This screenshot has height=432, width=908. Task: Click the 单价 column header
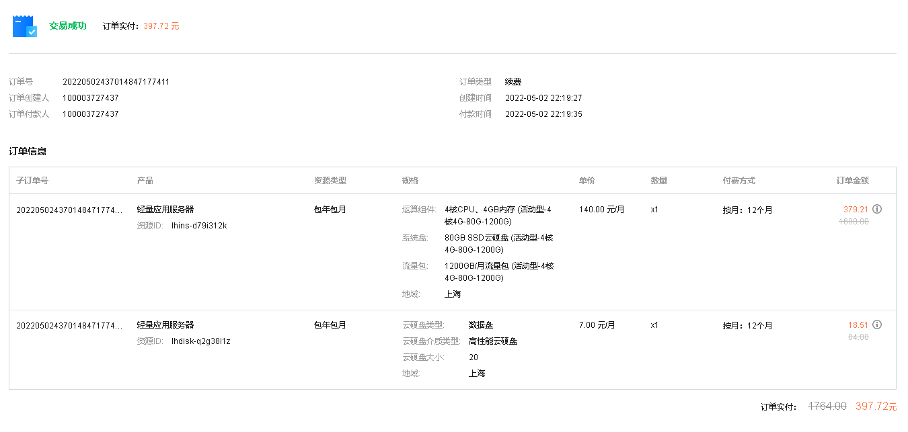[587, 181]
